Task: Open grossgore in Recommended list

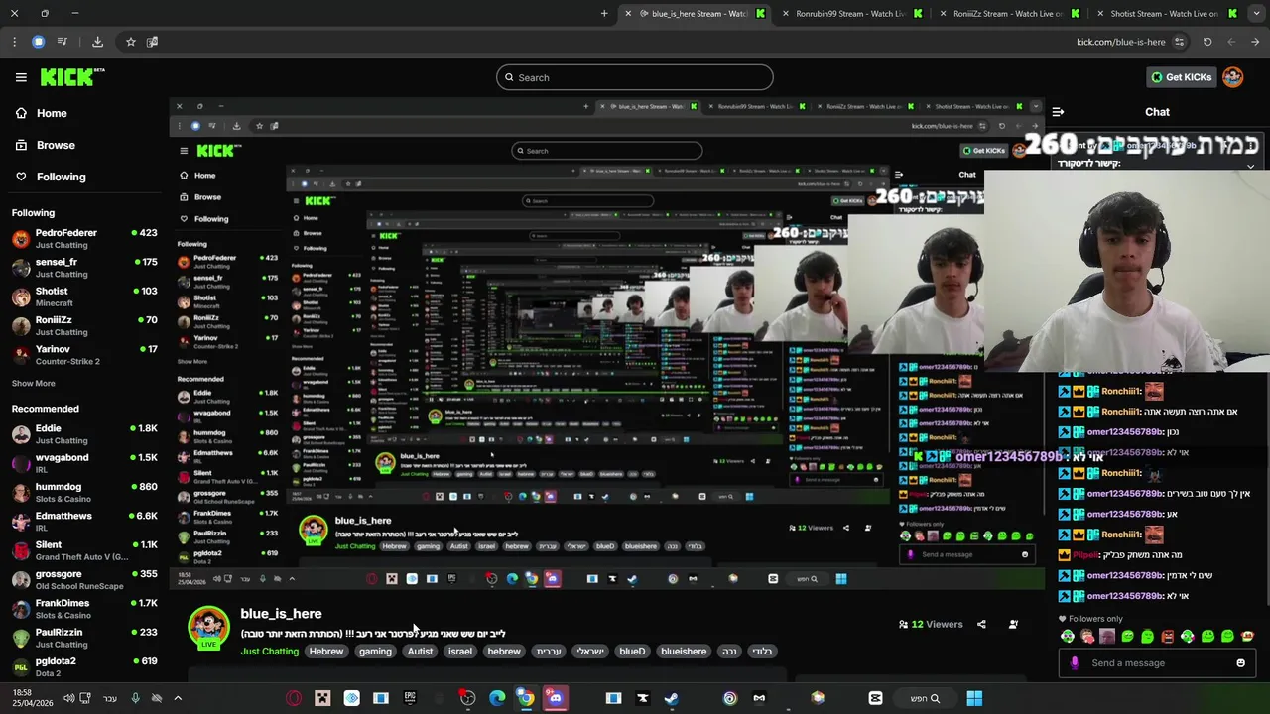Action: click(x=83, y=580)
